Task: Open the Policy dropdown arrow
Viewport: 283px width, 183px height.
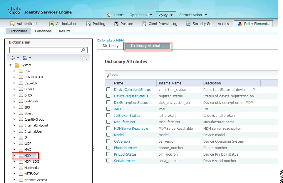Action: pyautogui.click(x=171, y=15)
